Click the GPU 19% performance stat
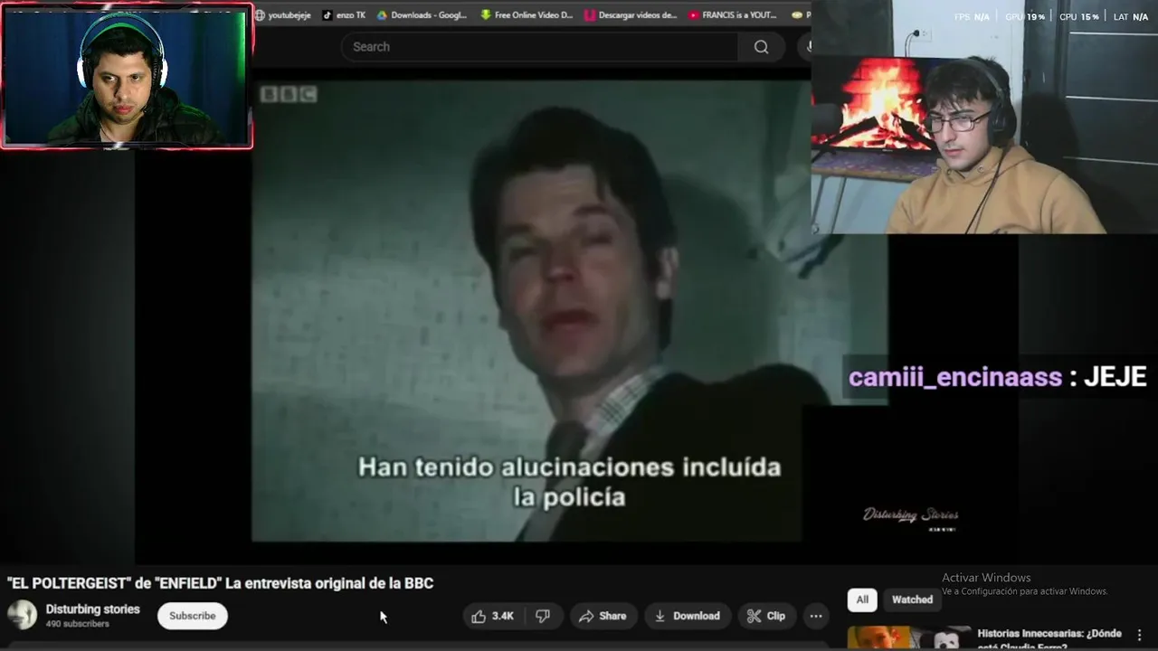 (1025, 17)
